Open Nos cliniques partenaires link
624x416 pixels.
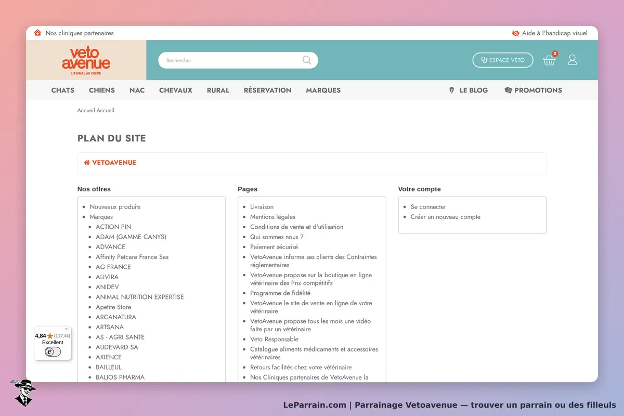point(80,33)
